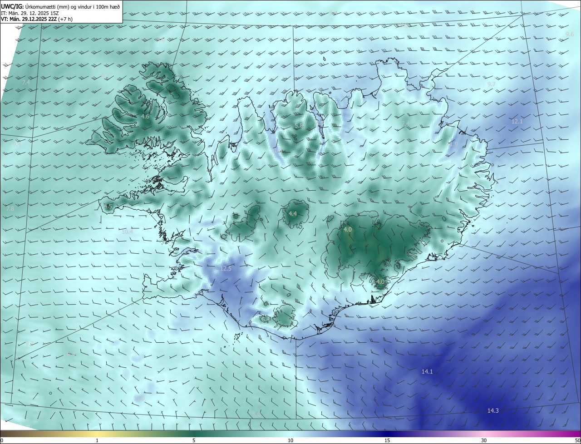Click the 12.5 value in southwest Iceland
This screenshot has width=581, height=444.
pos(226,269)
